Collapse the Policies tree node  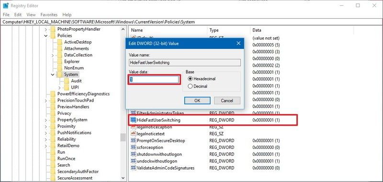[46, 35]
